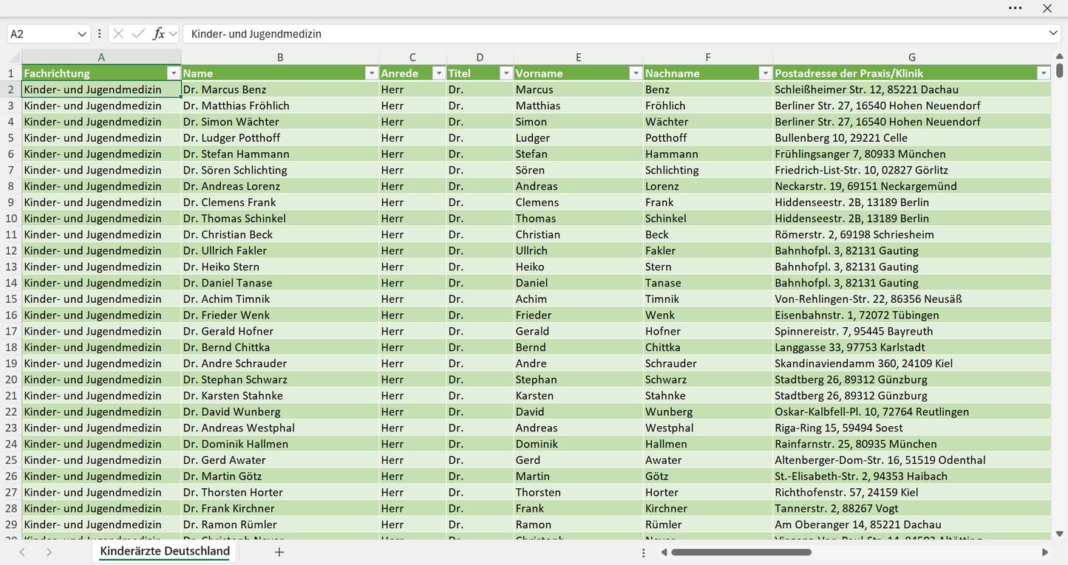The image size is (1068, 565).
Task: Click the horizontal scrollbar left arrow
Action: [664, 552]
